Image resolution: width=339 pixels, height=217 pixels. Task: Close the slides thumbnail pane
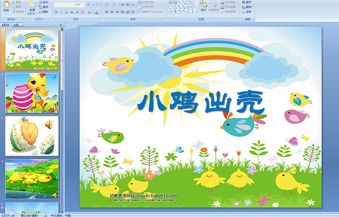(x=61, y=25)
